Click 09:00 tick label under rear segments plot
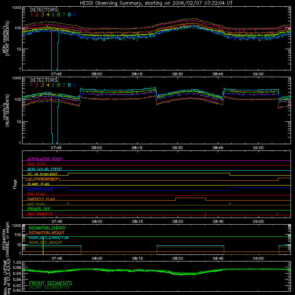Screen dimensions: 295x295 coord(258,148)
